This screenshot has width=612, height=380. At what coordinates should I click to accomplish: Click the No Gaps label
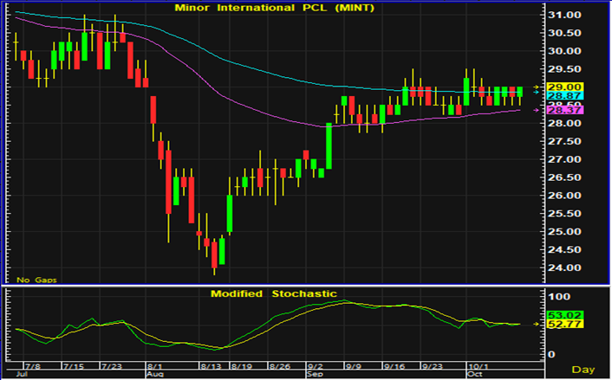(x=36, y=280)
